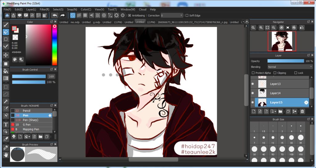316x168 pixels.
Task: Click the foreground color swatch
Action: (x=14, y=28)
